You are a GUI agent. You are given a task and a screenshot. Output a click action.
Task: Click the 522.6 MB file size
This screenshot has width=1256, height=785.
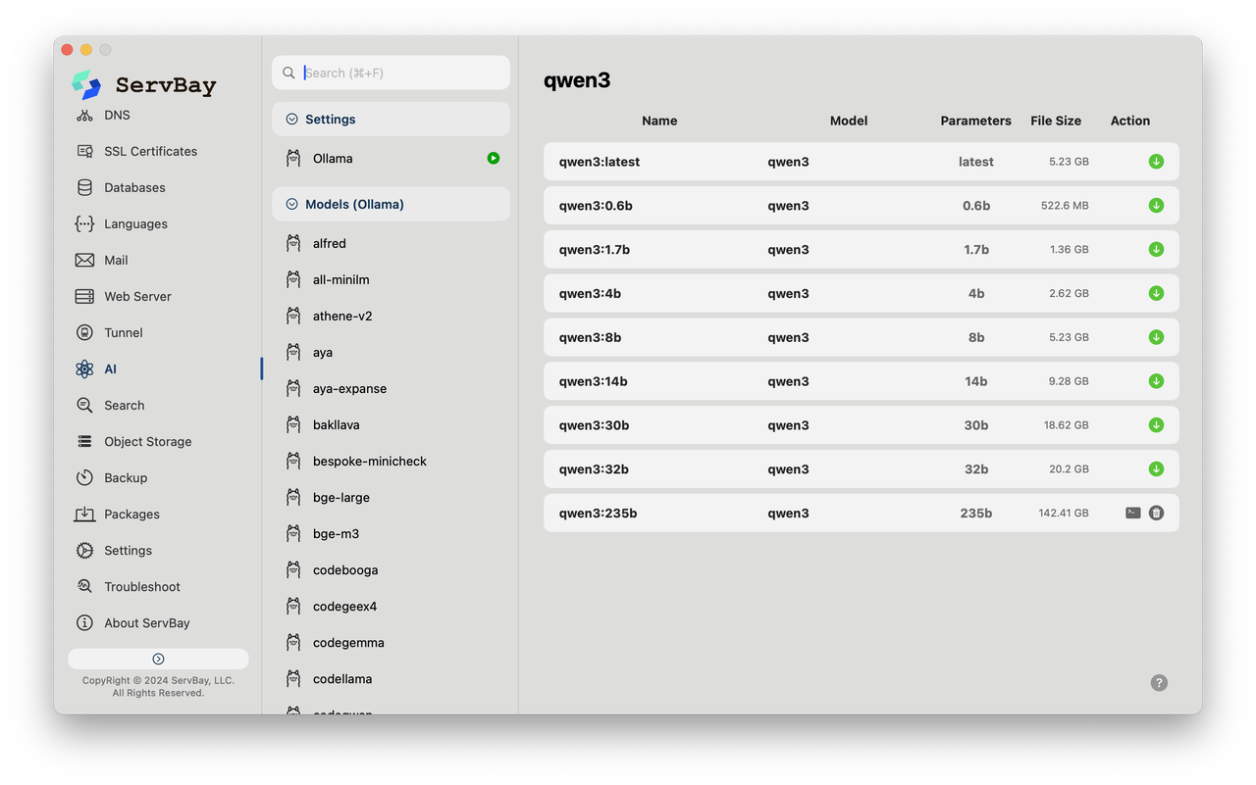pos(1065,206)
